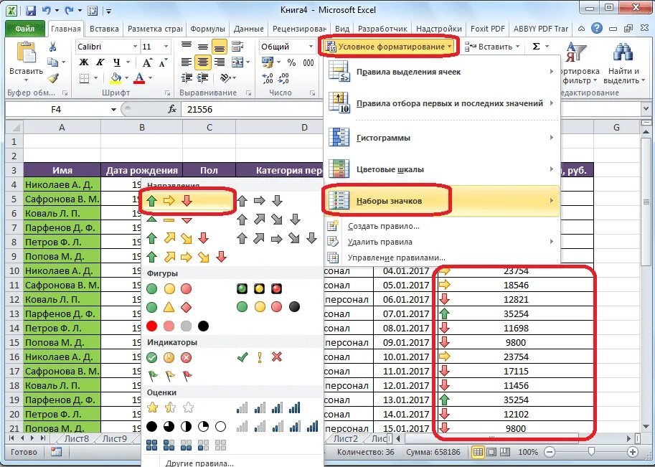655x467 pixels.
Task: Click the Name Box showing F4
Action: (x=56, y=110)
